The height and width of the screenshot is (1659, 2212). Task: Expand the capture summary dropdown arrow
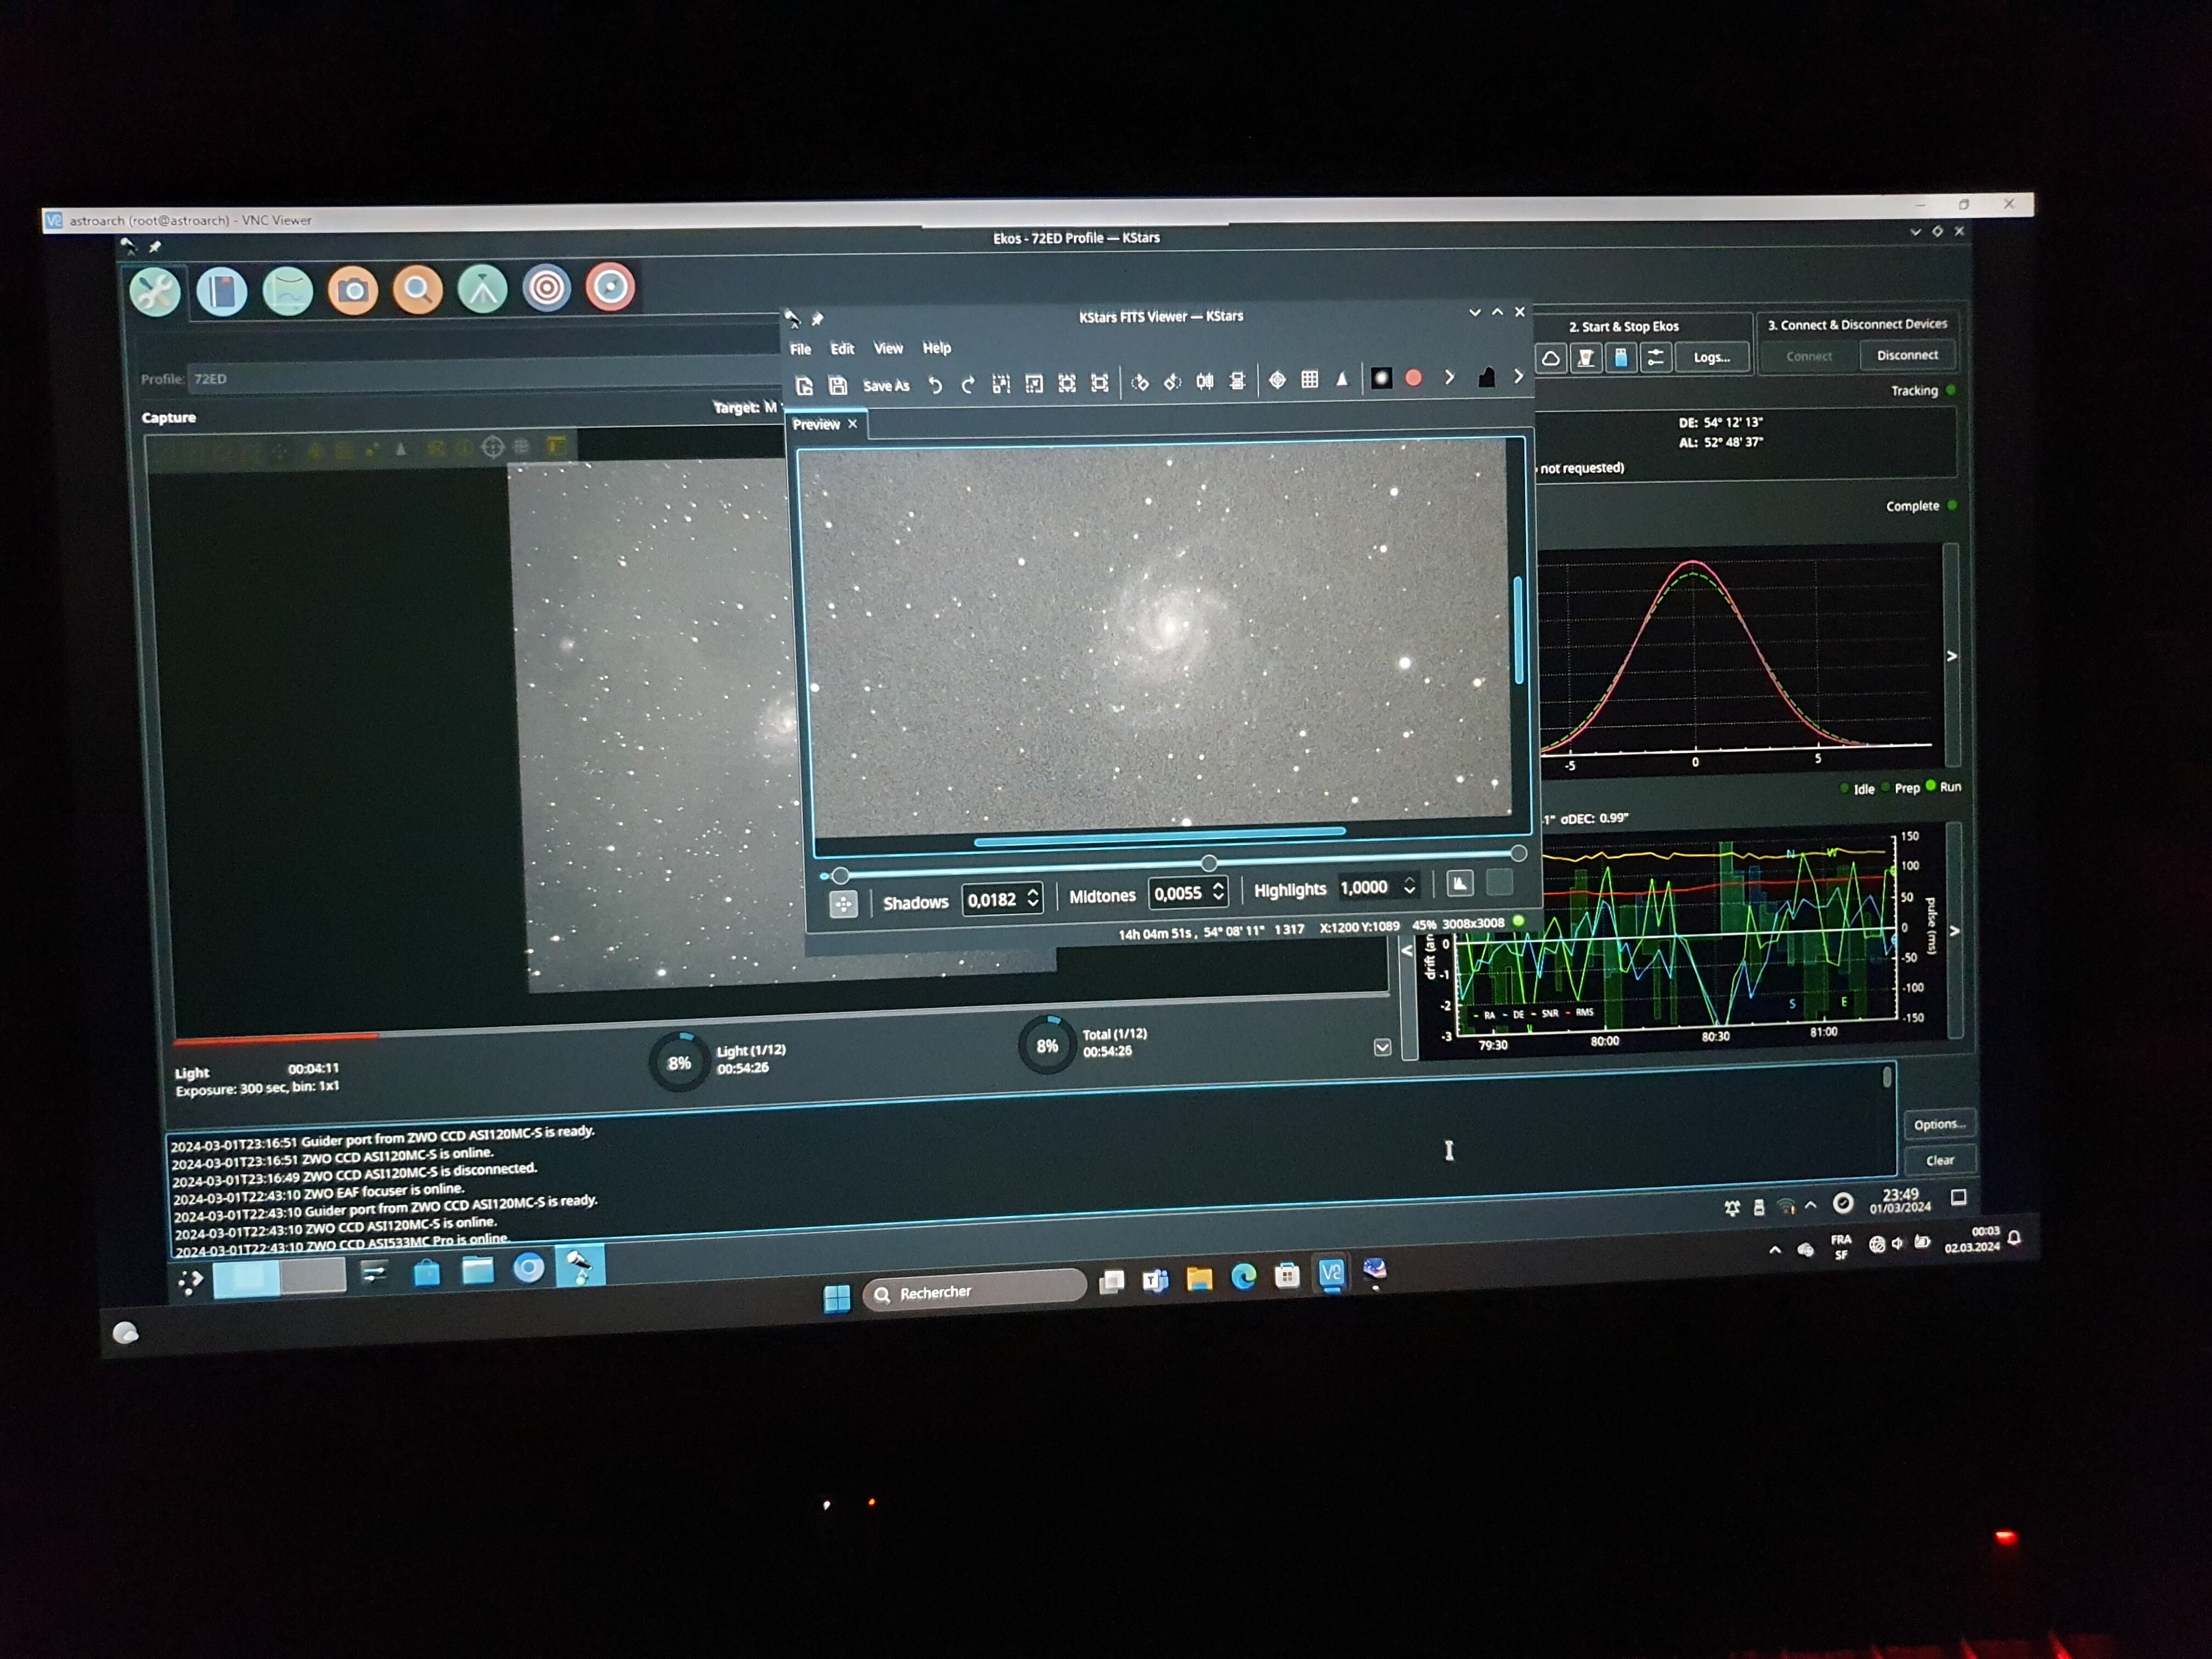point(1382,1047)
